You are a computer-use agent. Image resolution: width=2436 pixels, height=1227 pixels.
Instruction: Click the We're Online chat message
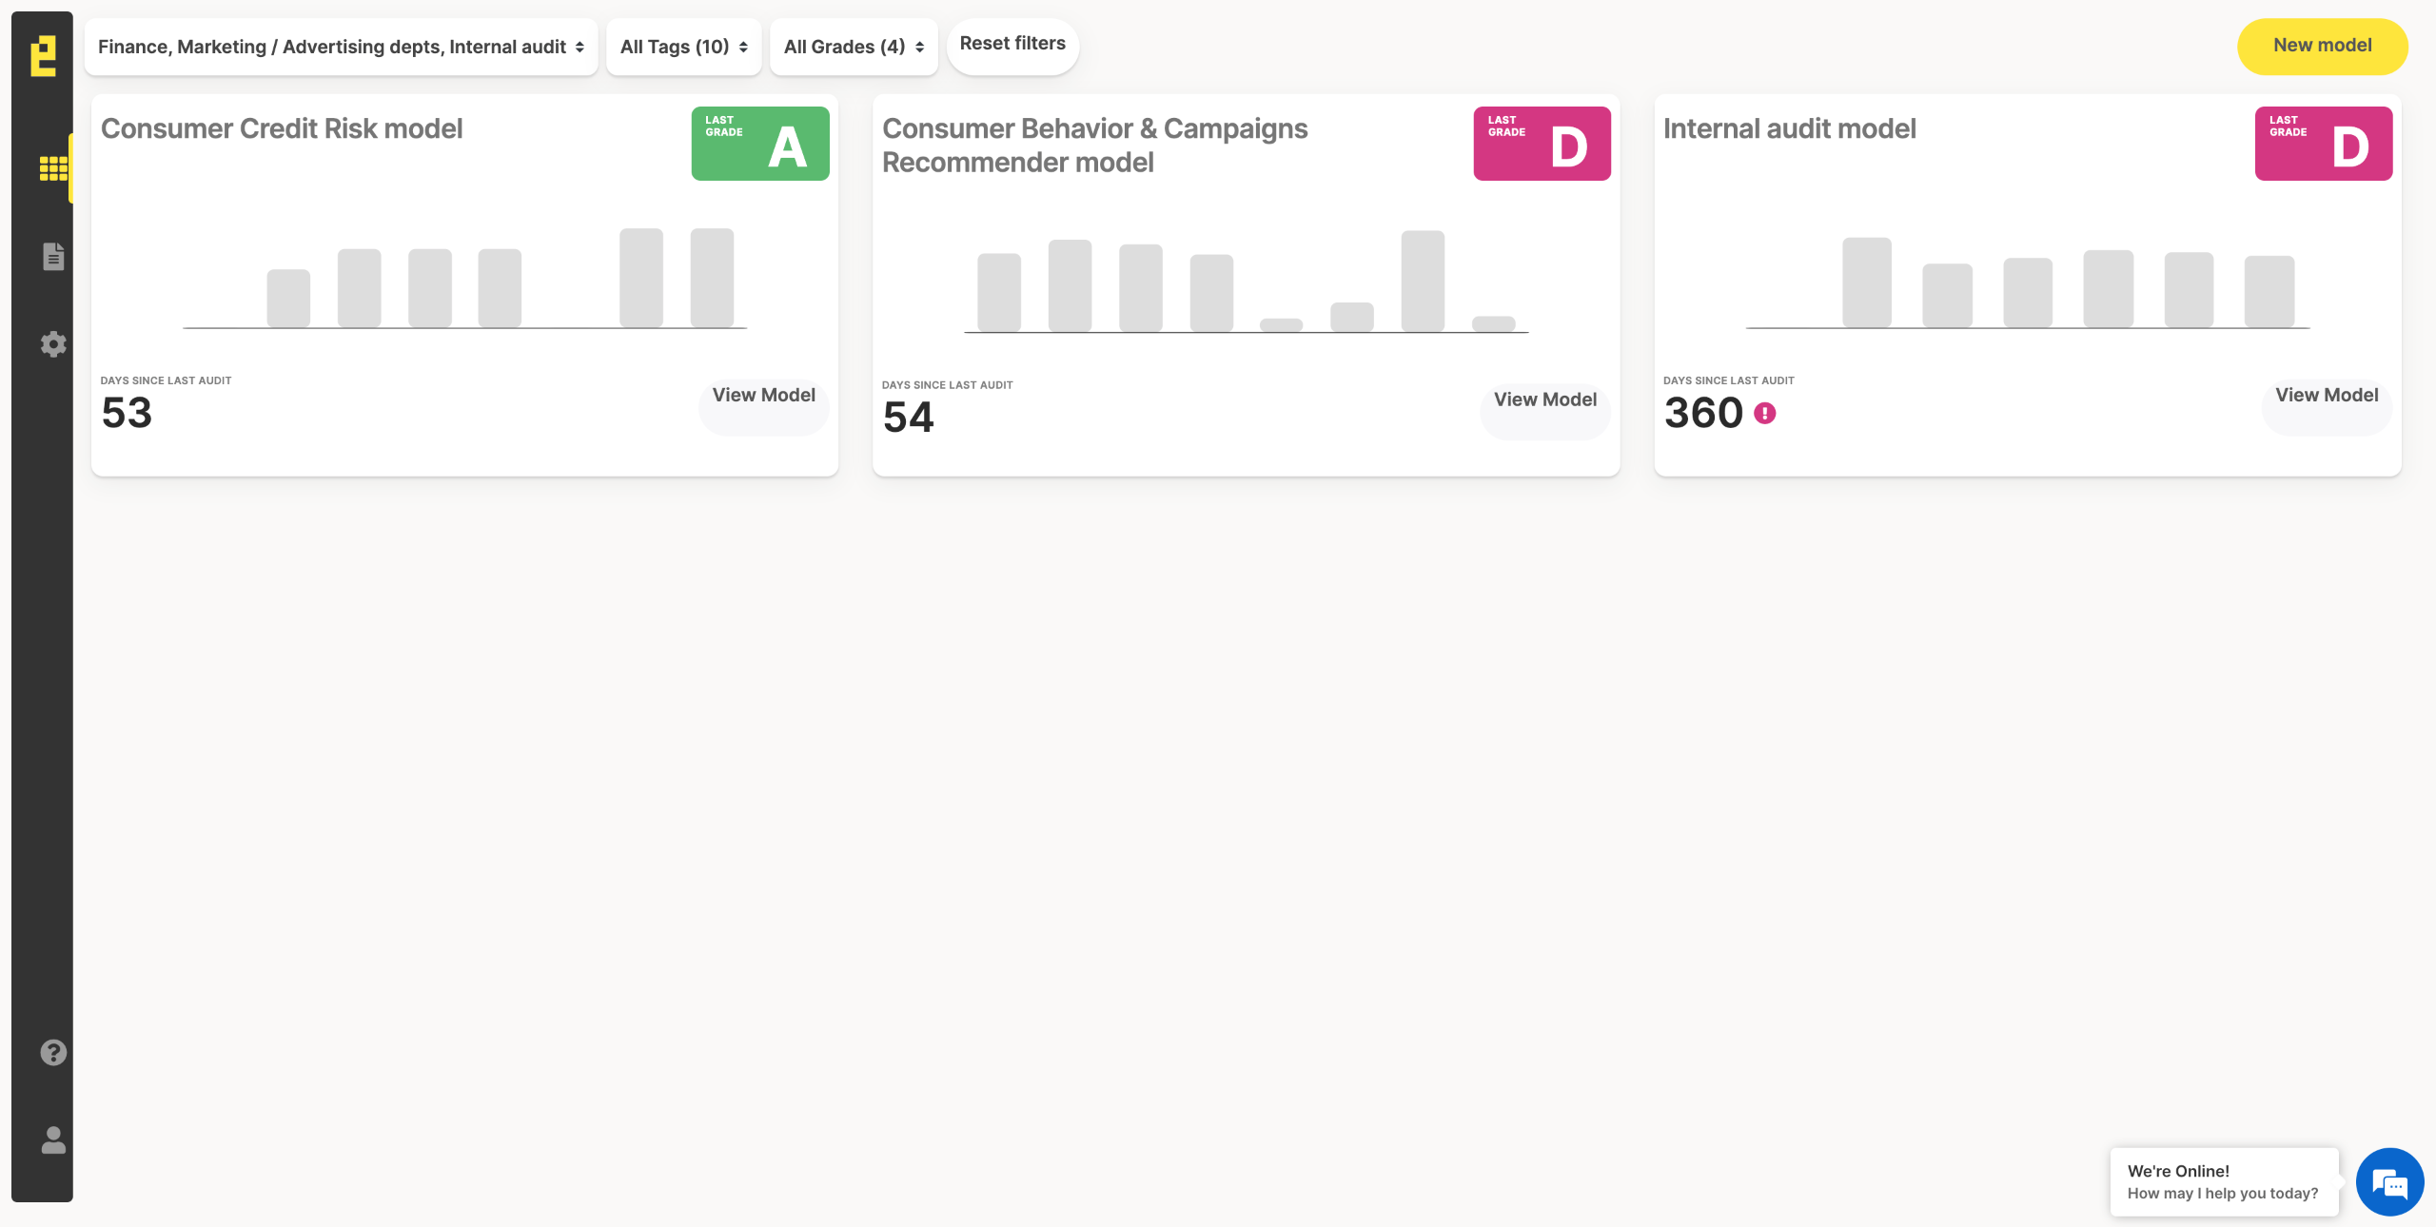pos(2223,1182)
